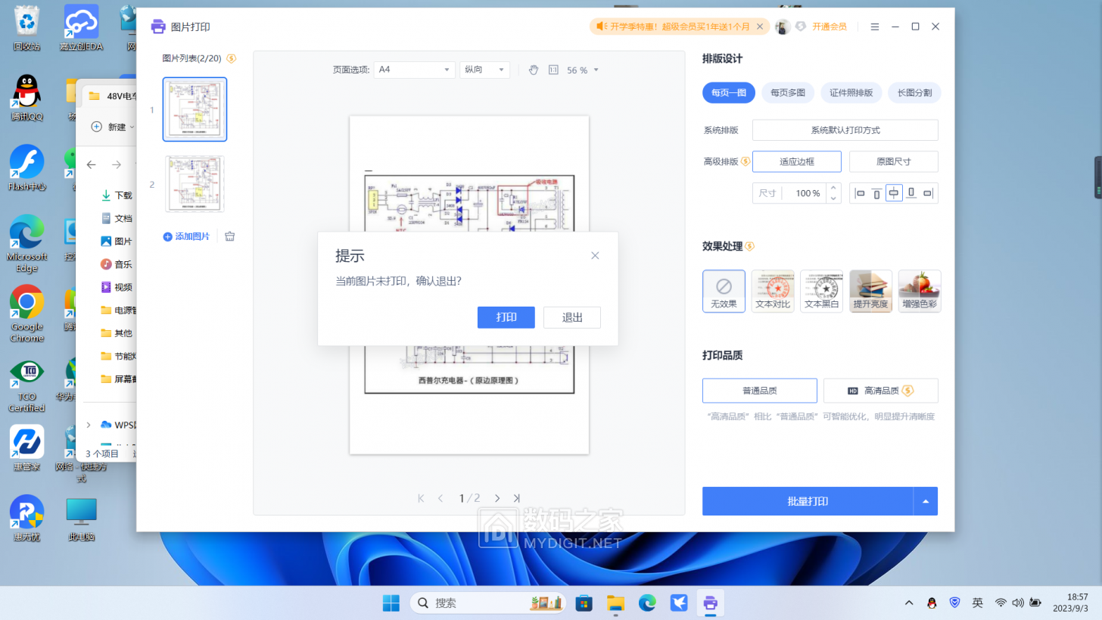Image resolution: width=1102 pixels, height=620 pixels.
Task: Choose 系统默认打印方式 option
Action: pos(845,130)
